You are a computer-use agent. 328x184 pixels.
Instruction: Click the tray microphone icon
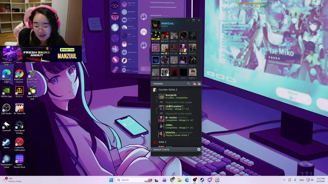tap(295, 180)
